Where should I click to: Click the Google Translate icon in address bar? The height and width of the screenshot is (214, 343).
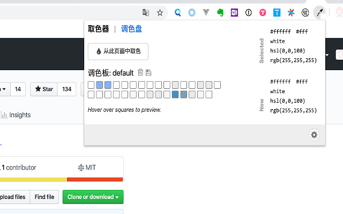point(146,12)
